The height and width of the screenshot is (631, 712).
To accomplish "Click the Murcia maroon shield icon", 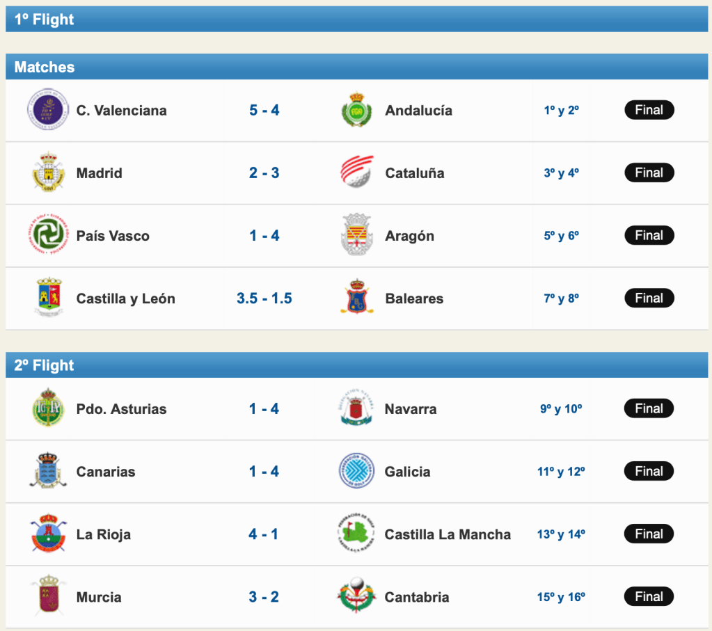I will pos(48,596).
